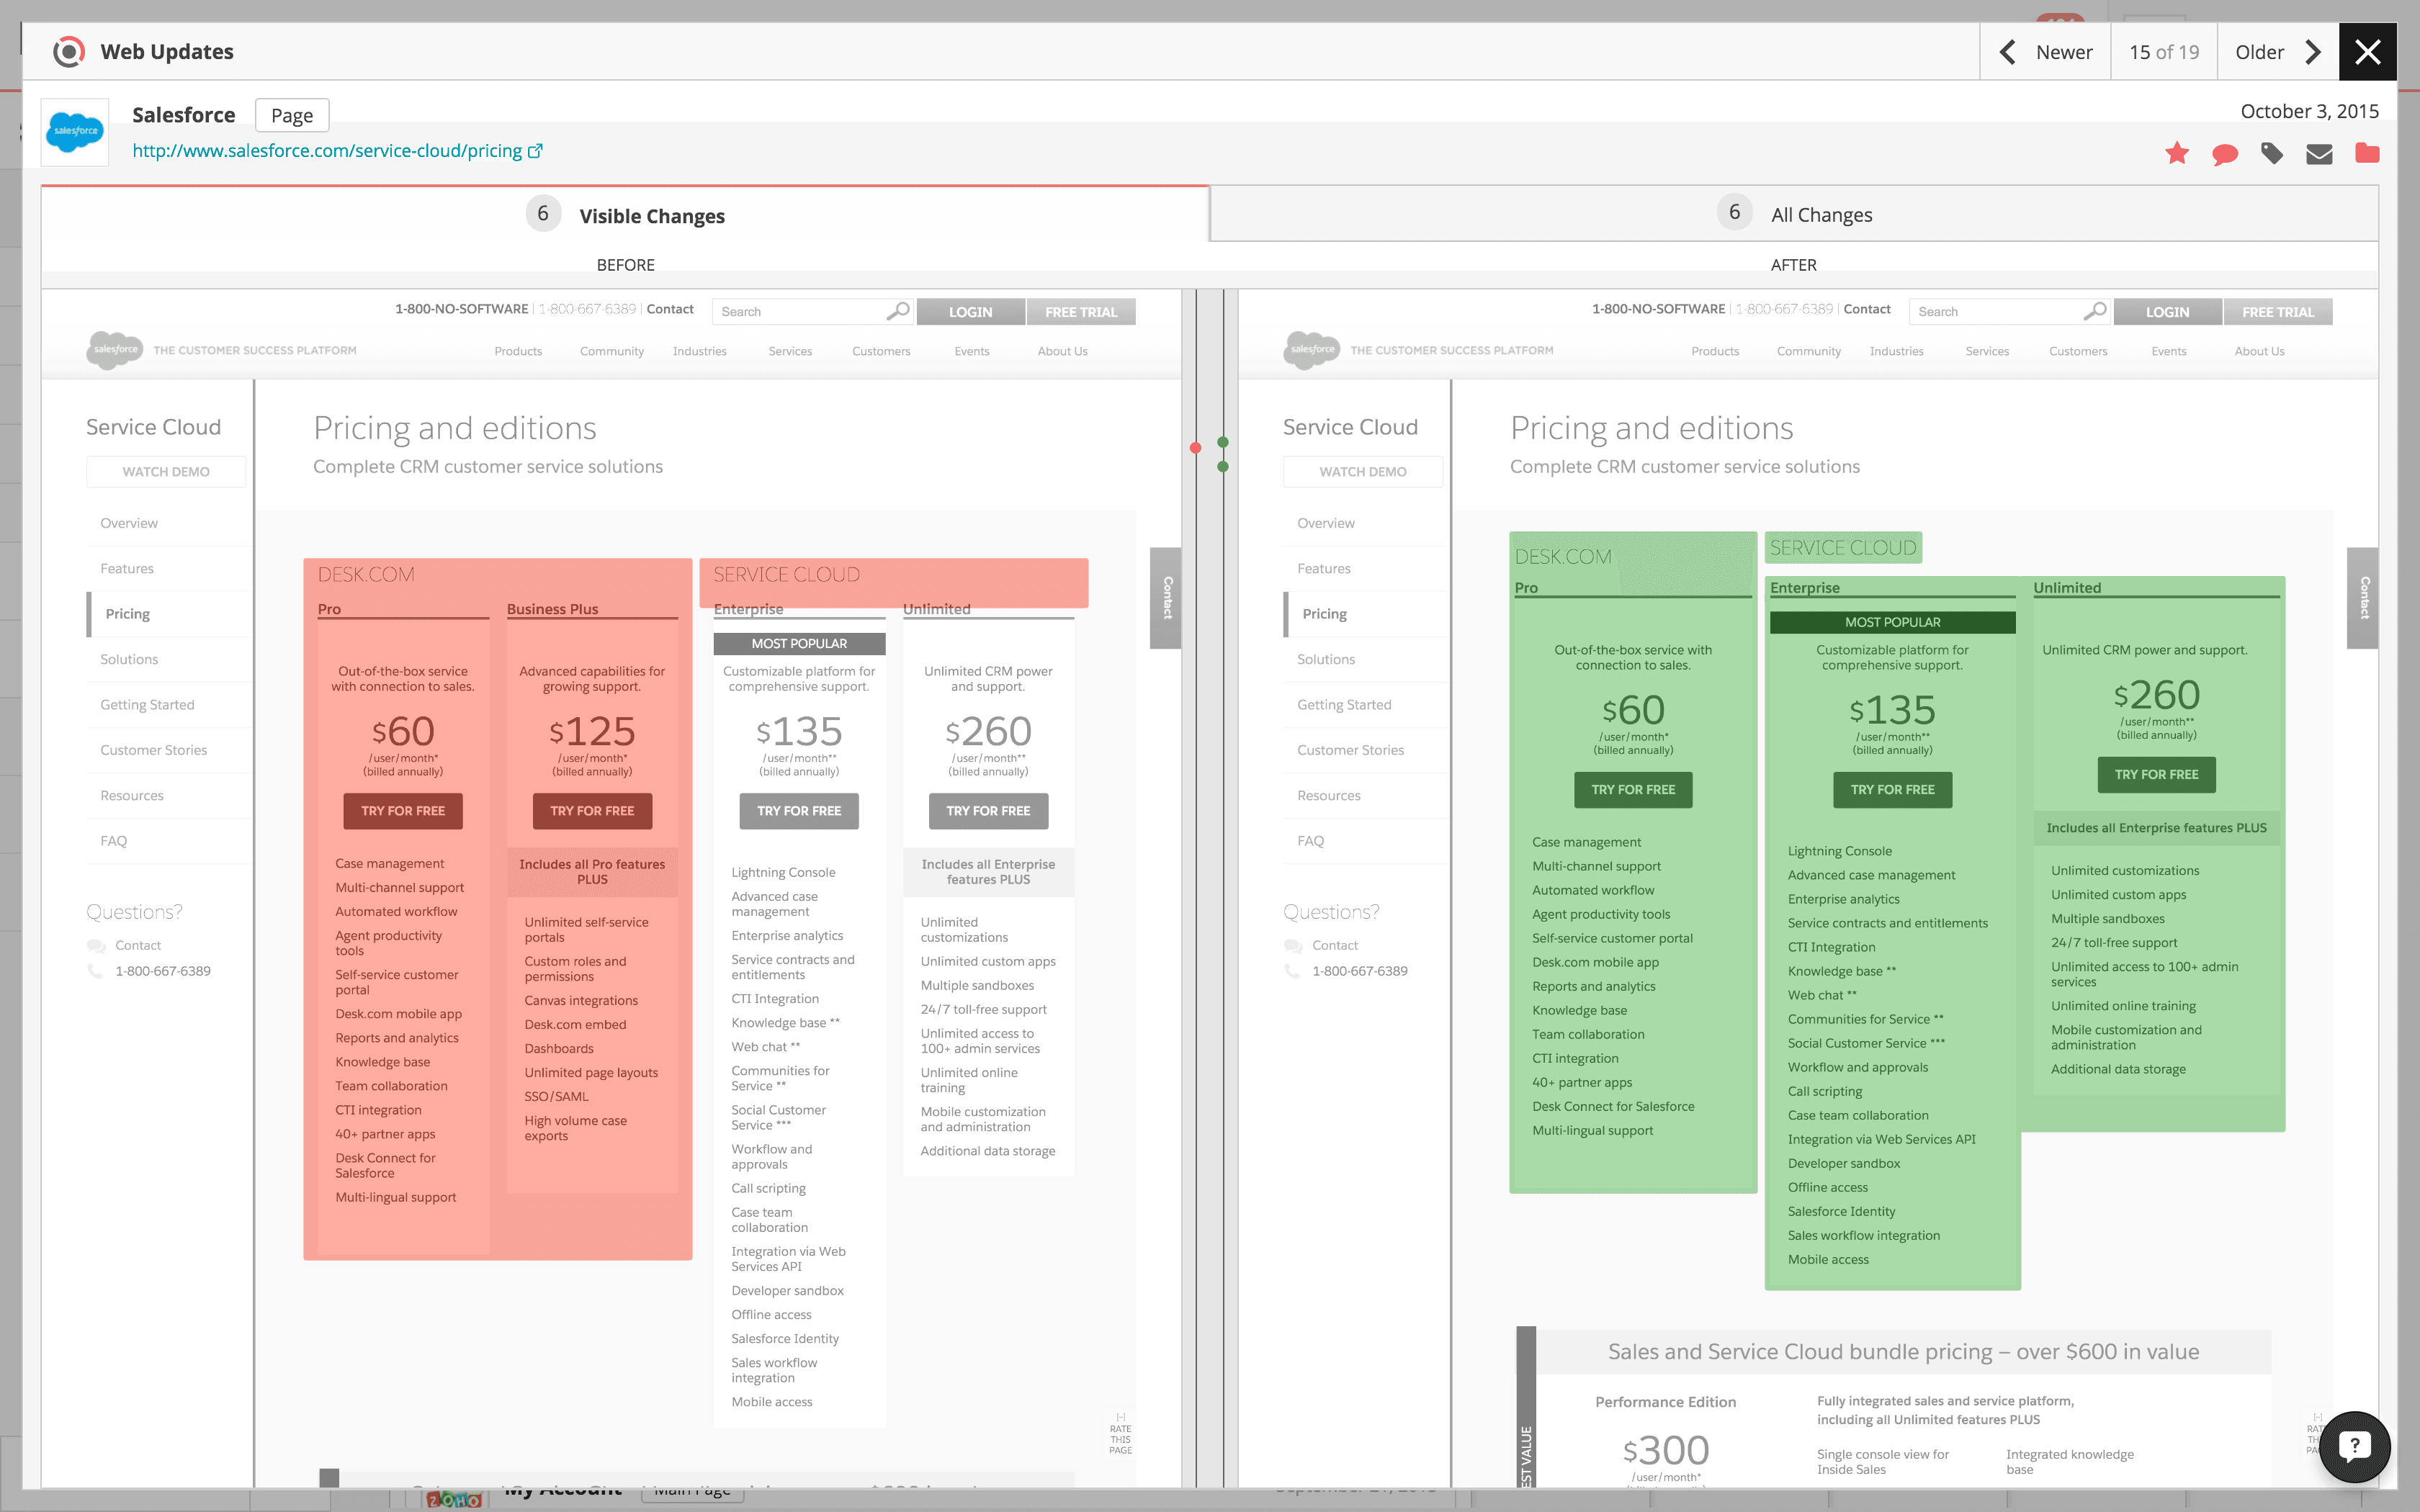Open the salesforce.com service-cloud pricing link
This screenshot has height=1512, width=2420.
coord(327,151)
